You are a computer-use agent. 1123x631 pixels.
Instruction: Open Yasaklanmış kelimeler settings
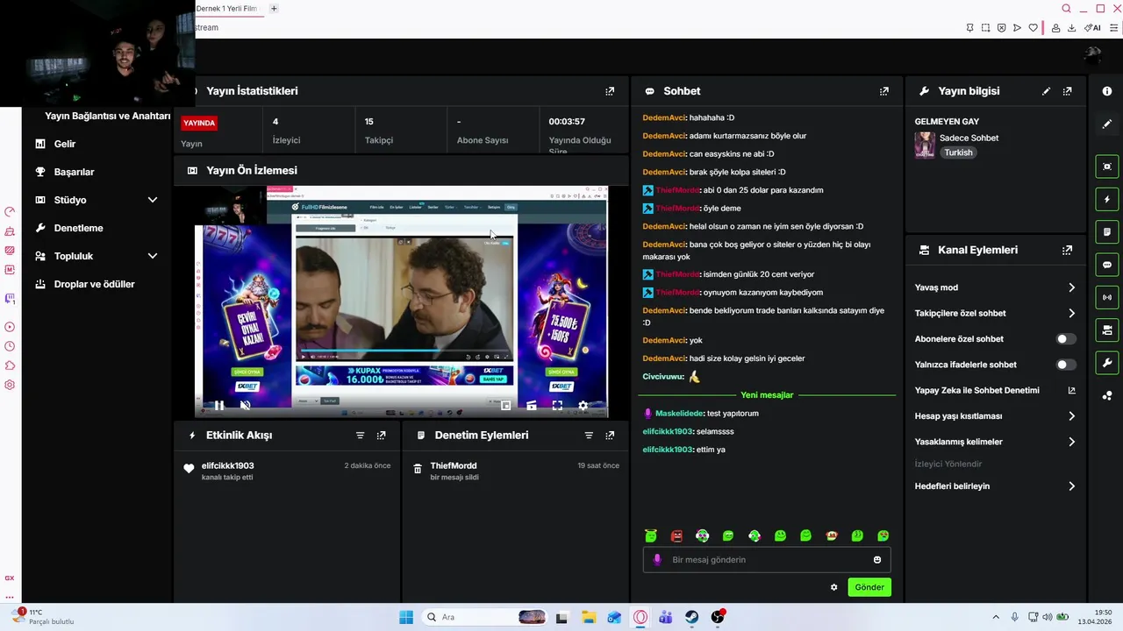pos(995,442)
